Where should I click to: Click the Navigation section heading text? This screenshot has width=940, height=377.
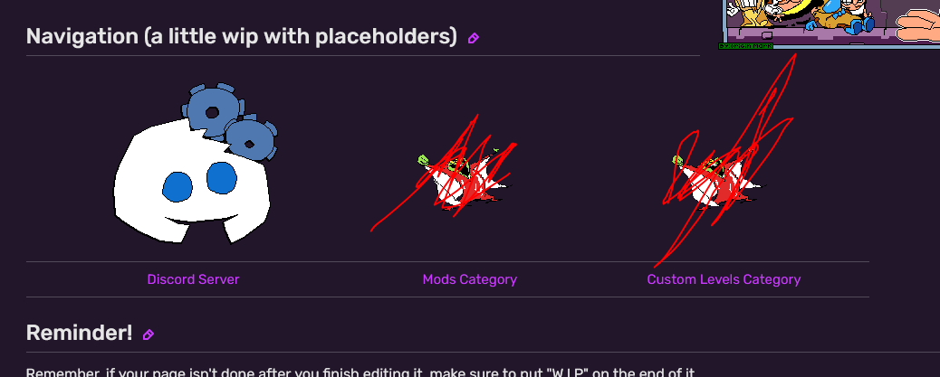click(241, 37)
